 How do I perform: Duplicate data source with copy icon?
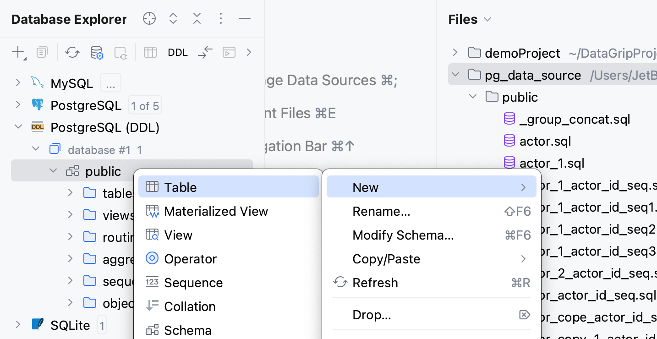[42, 52]
